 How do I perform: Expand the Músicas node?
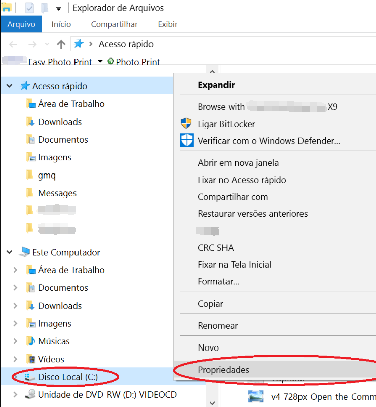coord(15,341)
